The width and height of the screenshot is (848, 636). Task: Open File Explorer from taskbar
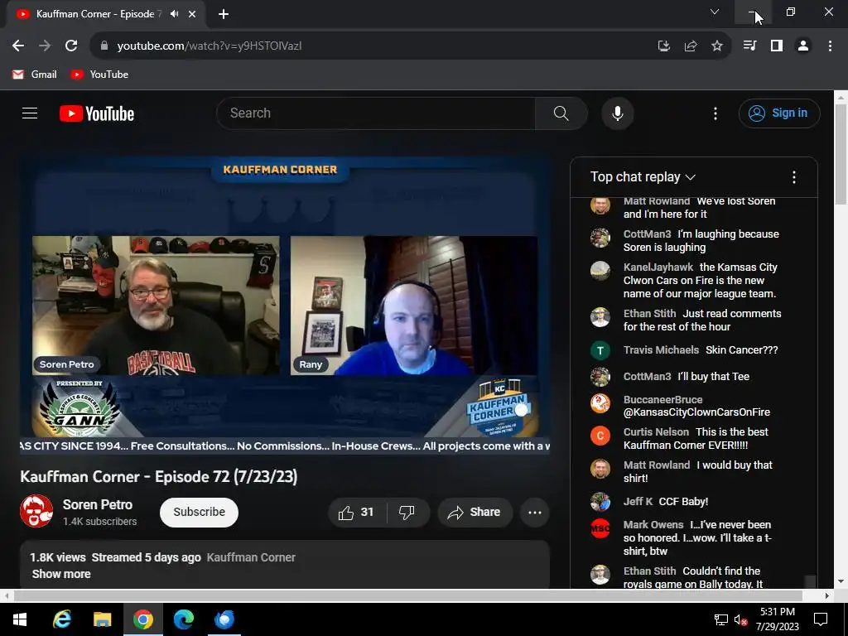pos(102,619)
